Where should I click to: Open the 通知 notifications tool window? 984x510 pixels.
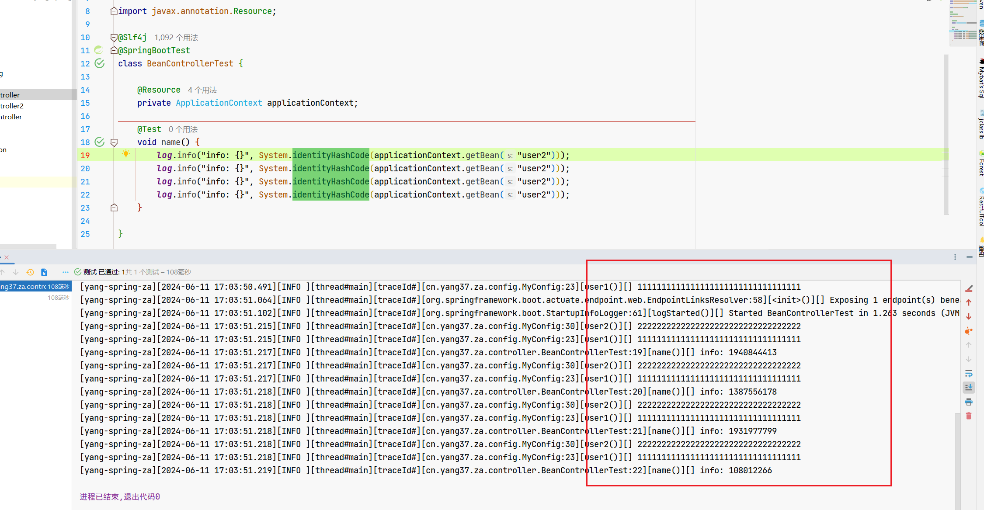pos(981,247)
